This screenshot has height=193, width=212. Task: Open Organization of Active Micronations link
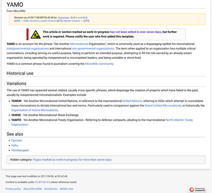(x=35, y=110)
